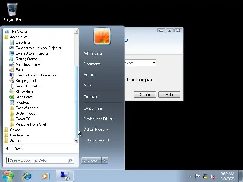Open Pictures from the Start menu

(90, 75)
